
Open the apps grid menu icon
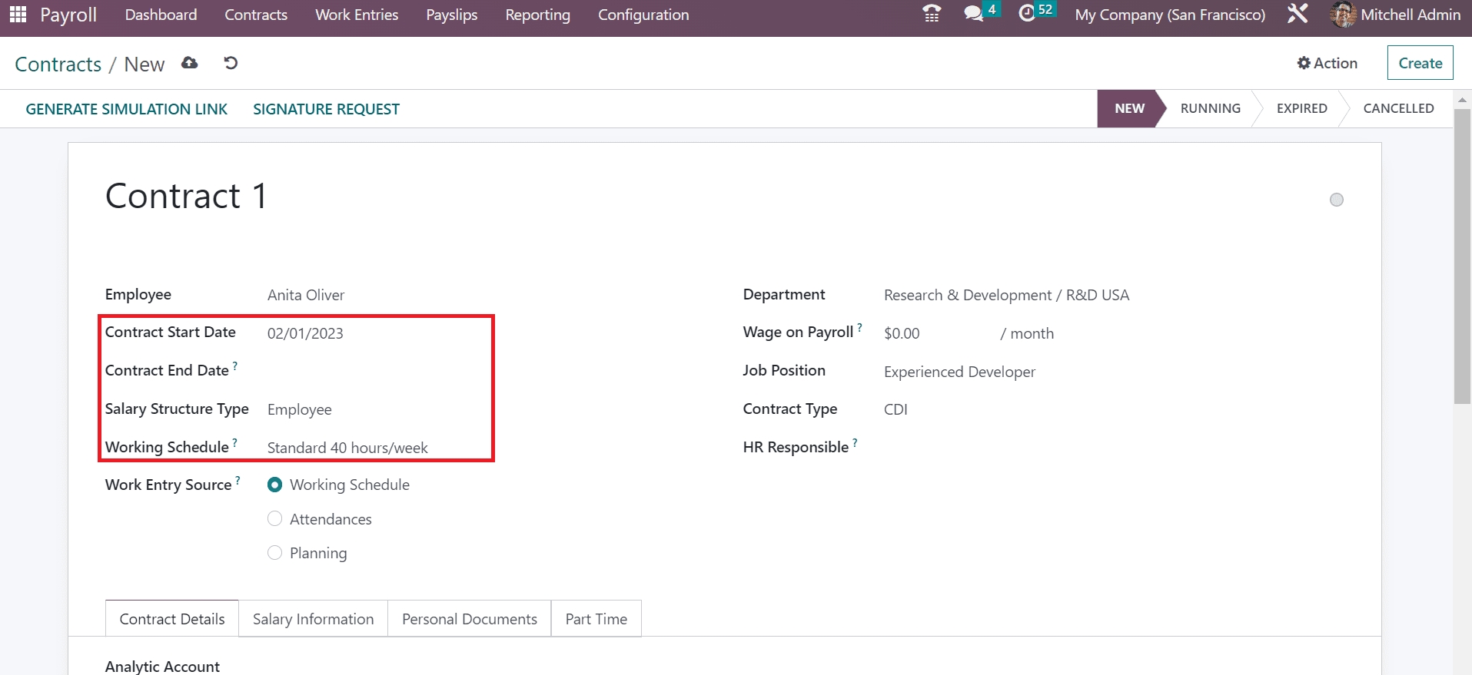[18, 15]
